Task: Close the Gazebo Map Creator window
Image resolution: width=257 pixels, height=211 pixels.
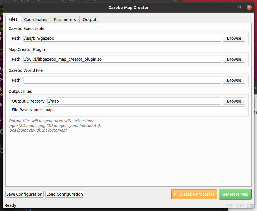Action: (x=249, y=7)
